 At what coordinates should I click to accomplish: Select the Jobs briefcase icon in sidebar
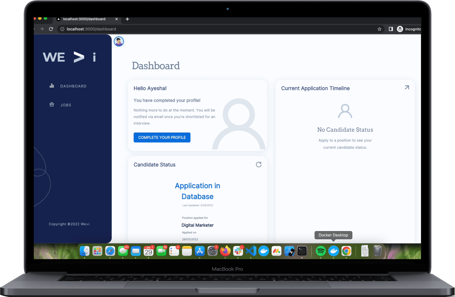click(52, 105)
